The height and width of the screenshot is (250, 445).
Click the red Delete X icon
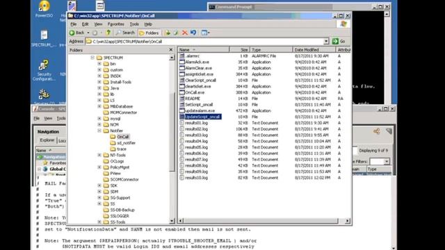click(185, 33)
